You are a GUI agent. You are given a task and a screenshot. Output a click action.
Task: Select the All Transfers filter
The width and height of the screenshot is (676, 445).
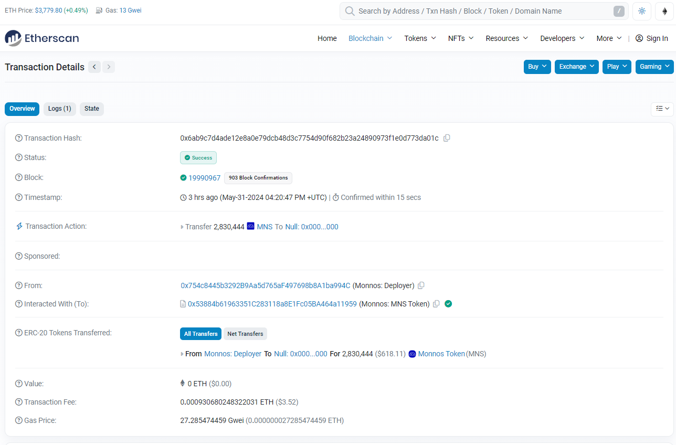(200, 334)
